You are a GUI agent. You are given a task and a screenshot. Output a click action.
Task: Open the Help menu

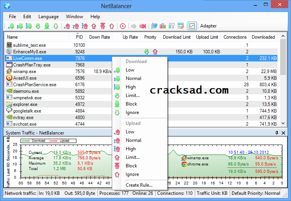95,17
